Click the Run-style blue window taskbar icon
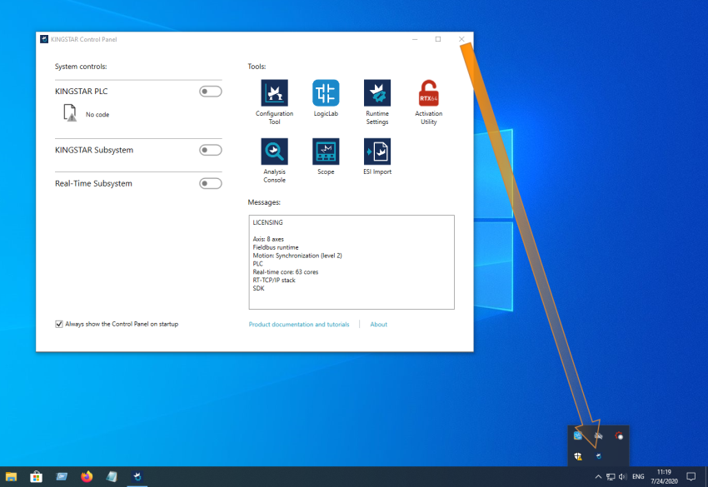The width and height of the screenshot is (708, 487). click(x=62, y=477)
